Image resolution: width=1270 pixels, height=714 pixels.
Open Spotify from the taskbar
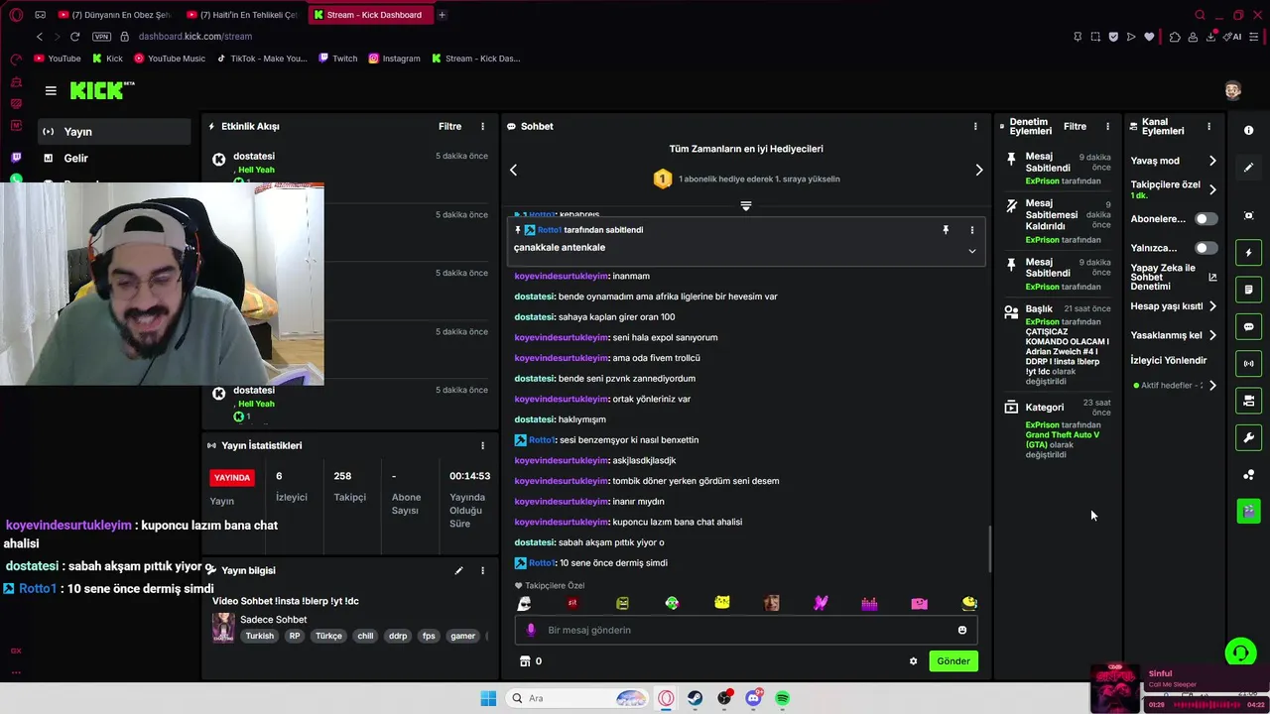tap(782, 698)
